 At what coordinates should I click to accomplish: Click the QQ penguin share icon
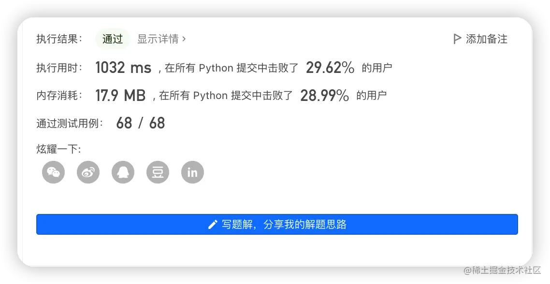point(123,172)
